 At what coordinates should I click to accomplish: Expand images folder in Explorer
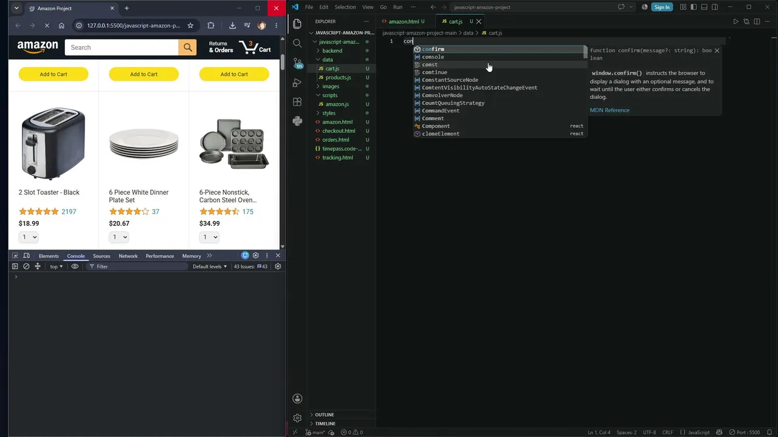click(x=331, y=86)
